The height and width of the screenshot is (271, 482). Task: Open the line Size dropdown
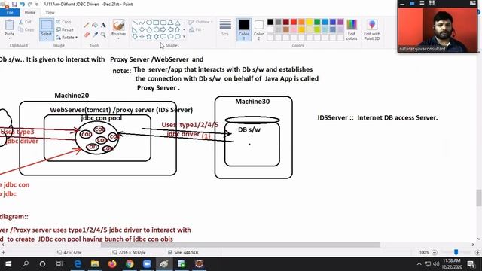coord(225,29)
